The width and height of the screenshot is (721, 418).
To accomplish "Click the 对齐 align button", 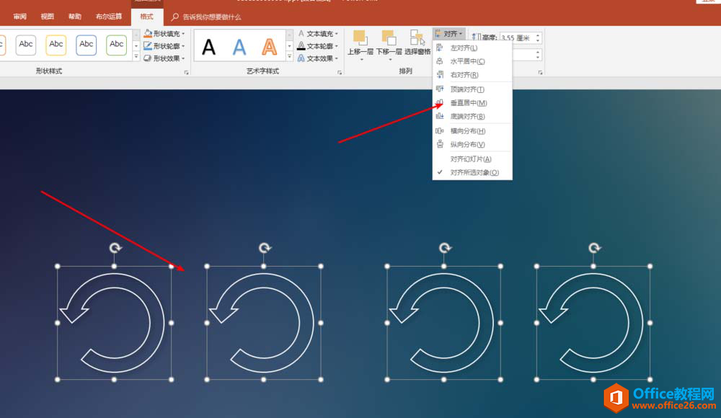I will [448, 34].
